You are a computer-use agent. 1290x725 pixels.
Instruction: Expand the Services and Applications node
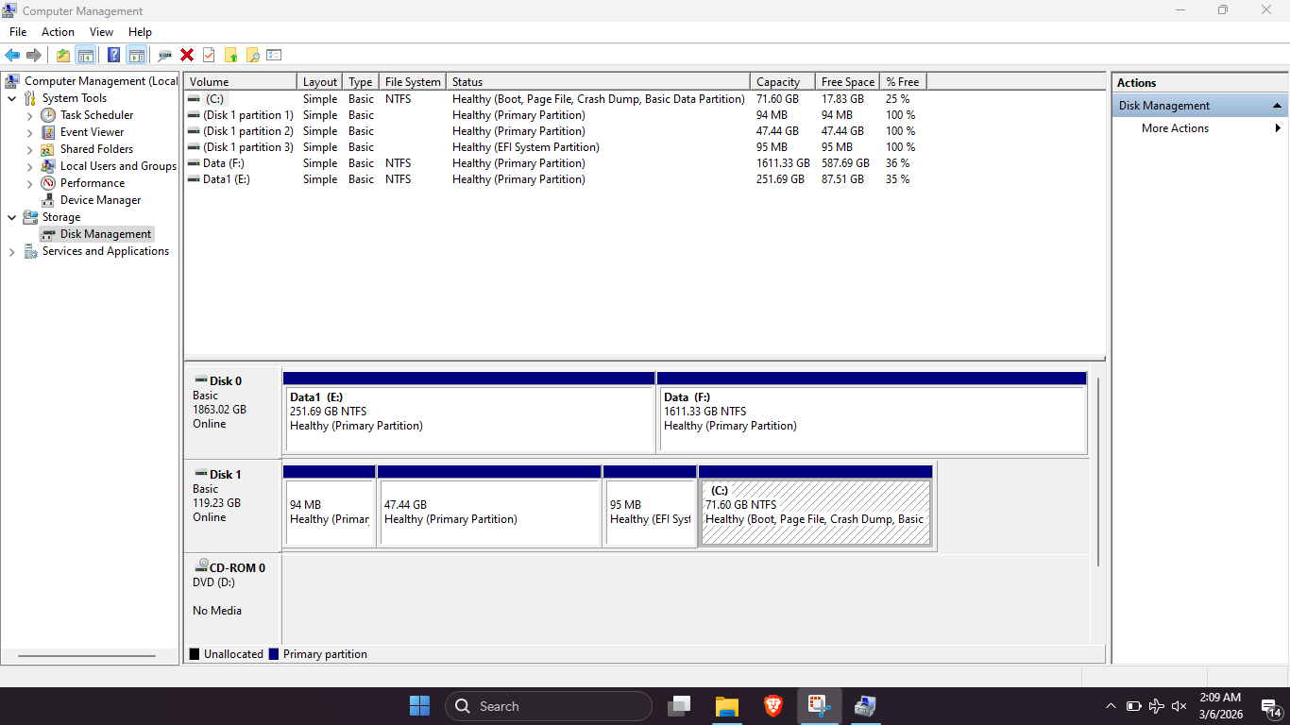click(11, 252)
